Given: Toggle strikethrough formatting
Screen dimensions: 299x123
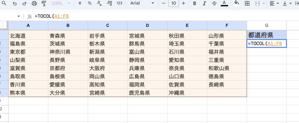Looking at the screenshot, I should point(214,3).
